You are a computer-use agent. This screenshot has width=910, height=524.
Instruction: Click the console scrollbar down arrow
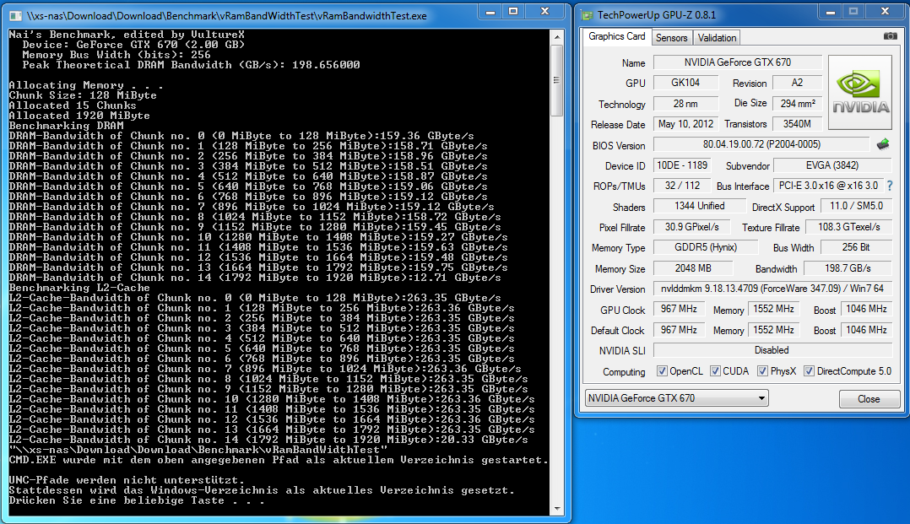tap(556, 509)
